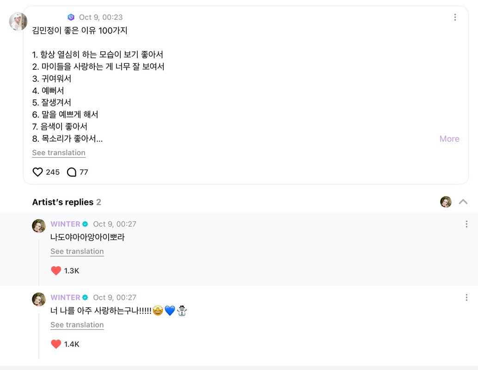
Task: See translation of the fan post
Action: pyautogui.click(x=59, y=153)
